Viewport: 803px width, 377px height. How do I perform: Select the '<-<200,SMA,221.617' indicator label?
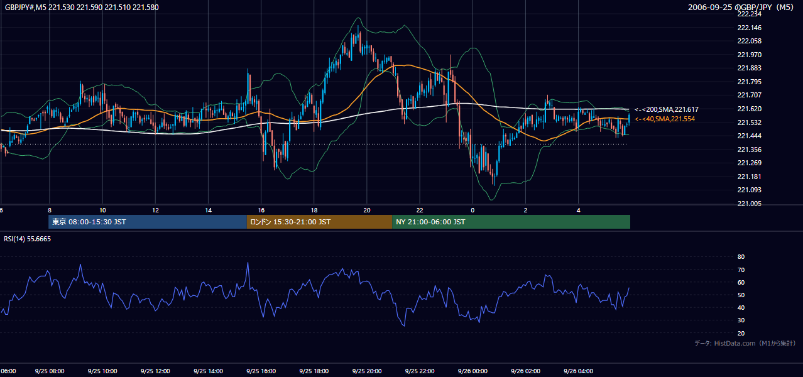(x=666, y=109)
